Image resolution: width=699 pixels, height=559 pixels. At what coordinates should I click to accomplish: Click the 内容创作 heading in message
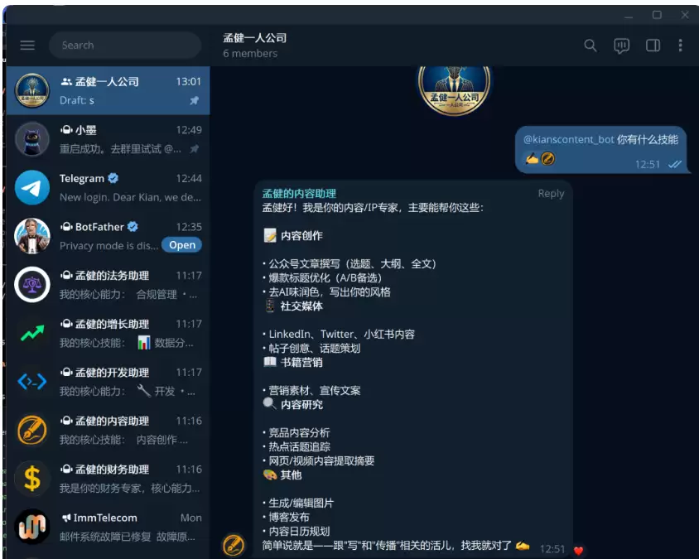click(x=301, y=236)
